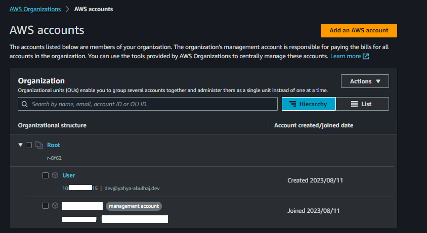427x233 pixels.
Task: Open the Learn more link
Action: pos(346,56)
